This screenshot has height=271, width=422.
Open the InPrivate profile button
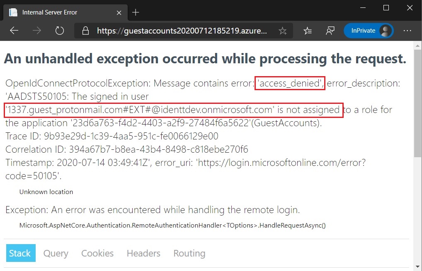point(369,31)
